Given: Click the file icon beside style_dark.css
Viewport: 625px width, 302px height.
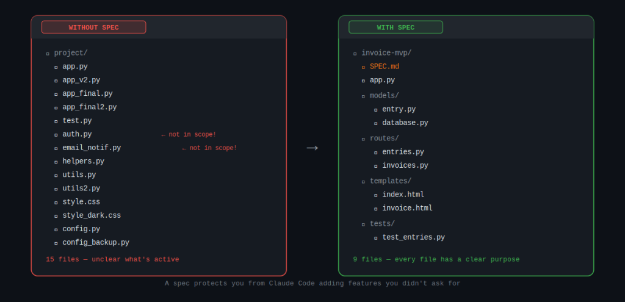Looking at the screenshot, I should [56, 216].
